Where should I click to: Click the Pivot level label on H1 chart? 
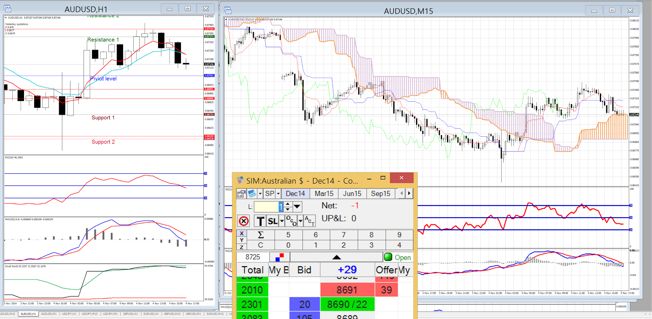pyautogui.click(x=103, y=79)
